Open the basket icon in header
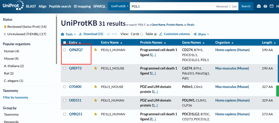The width and height of the screenshot is (279, 123). point(265,6)
